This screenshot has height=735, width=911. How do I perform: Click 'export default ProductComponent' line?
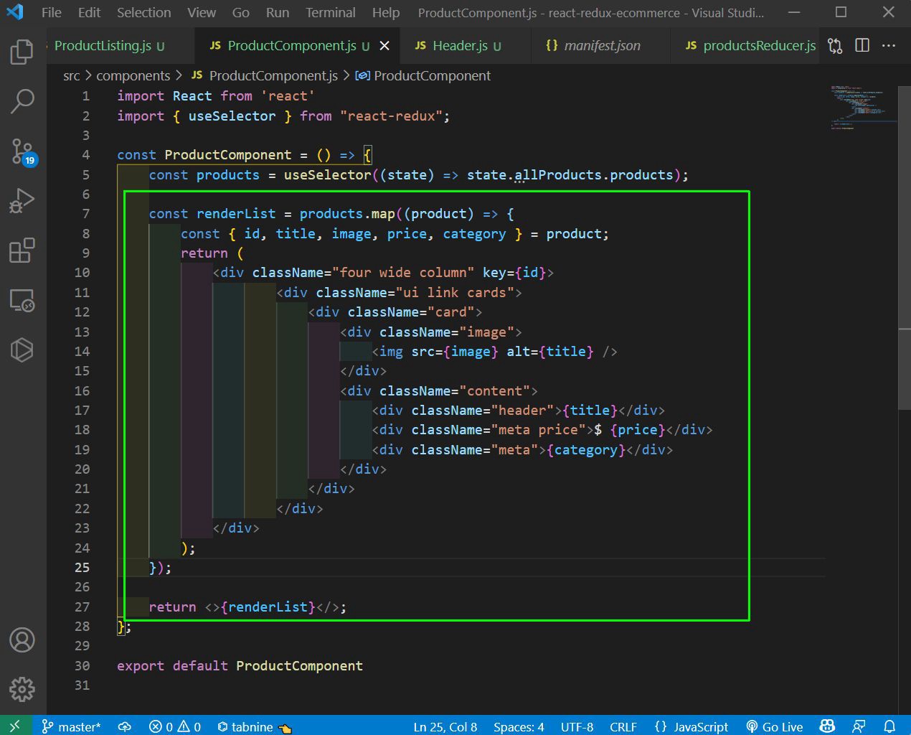[x=240, y=666]
